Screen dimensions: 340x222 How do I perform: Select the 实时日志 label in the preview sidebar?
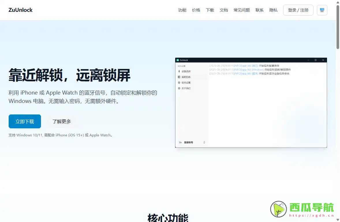click(186, 77)
